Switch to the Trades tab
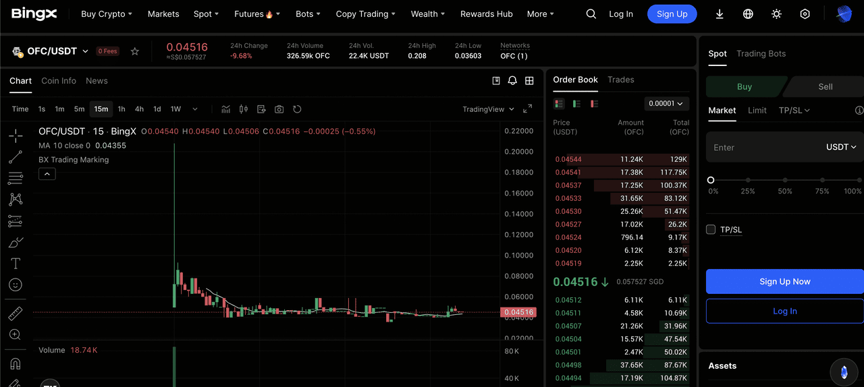The height and width of the screenshot is (387, 864). pyautogui.click(x=620, y=80)
